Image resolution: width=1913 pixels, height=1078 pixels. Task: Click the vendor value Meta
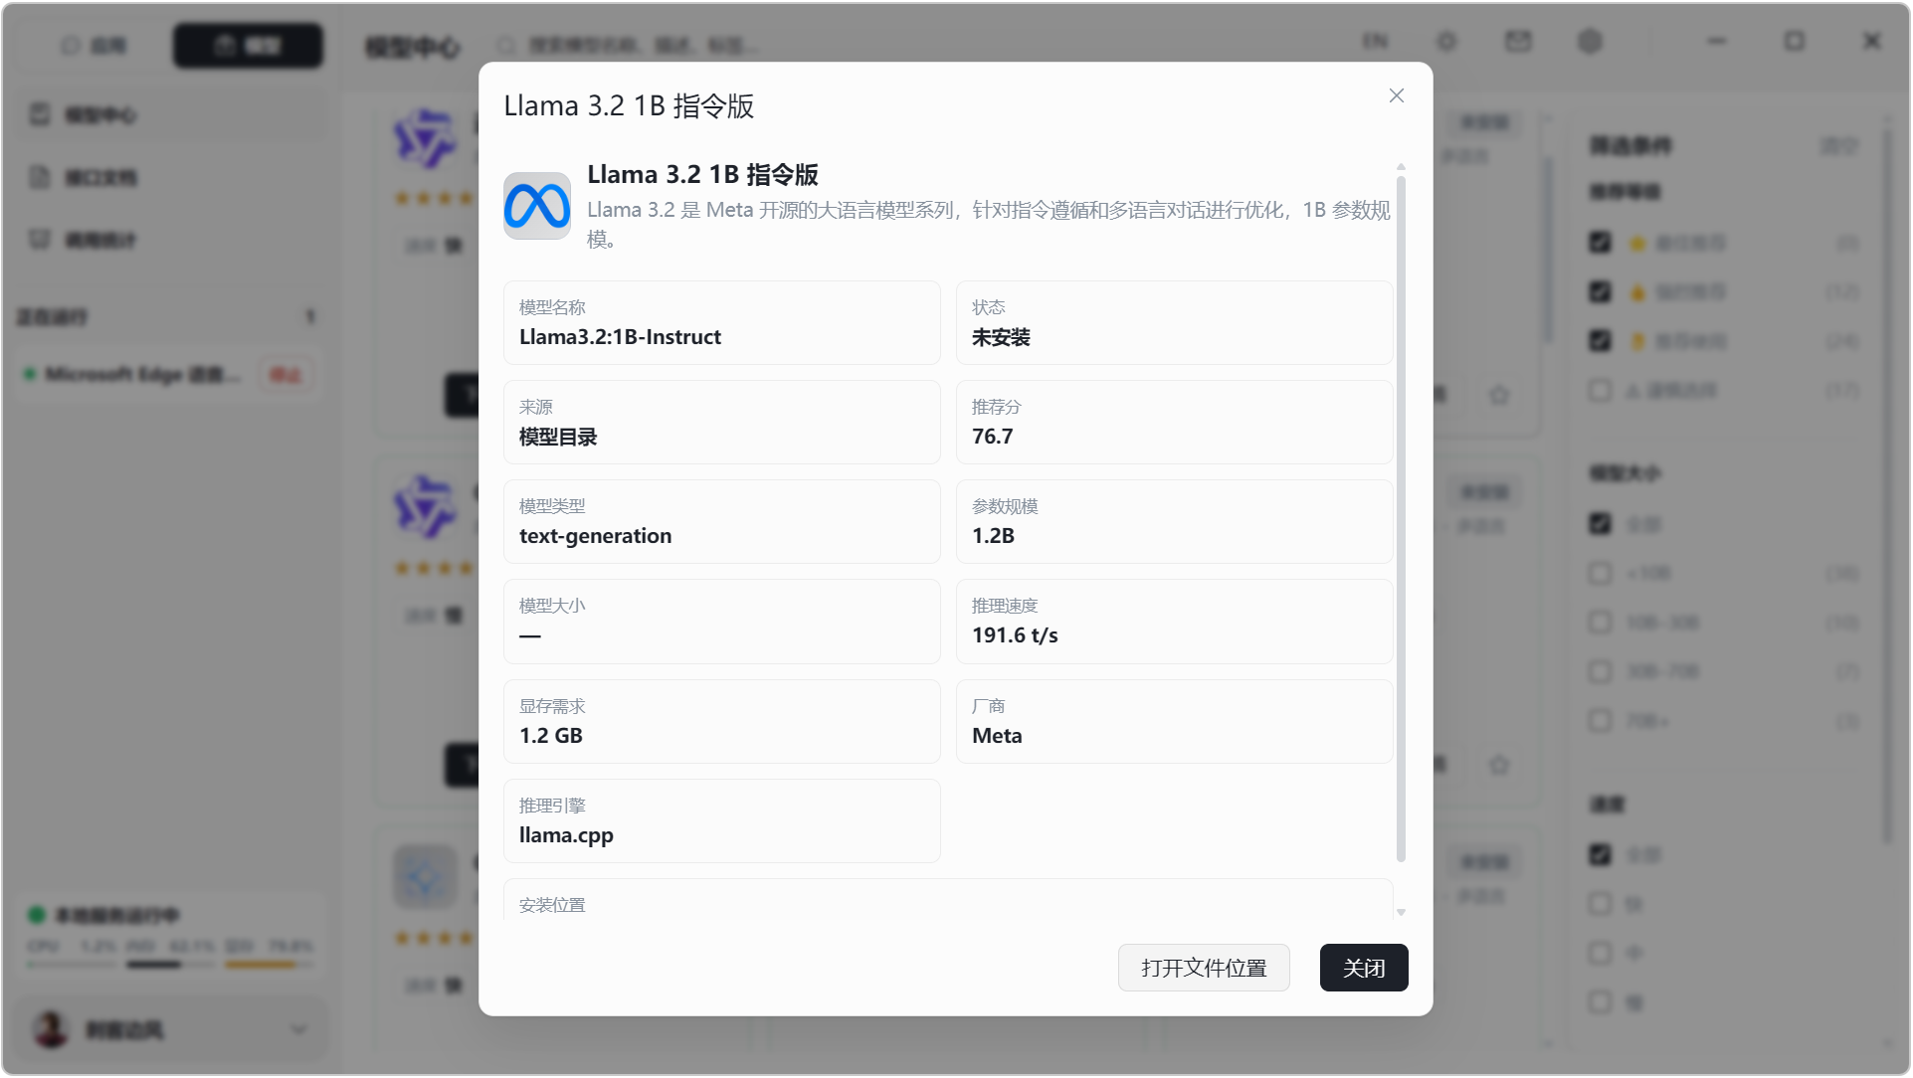pos(998,737)
